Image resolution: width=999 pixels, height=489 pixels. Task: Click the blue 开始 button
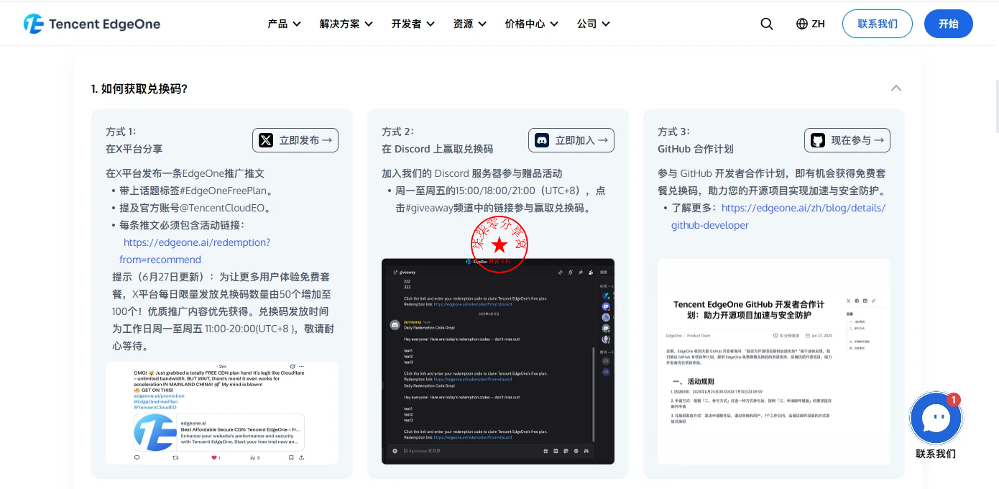click(949, 24)
